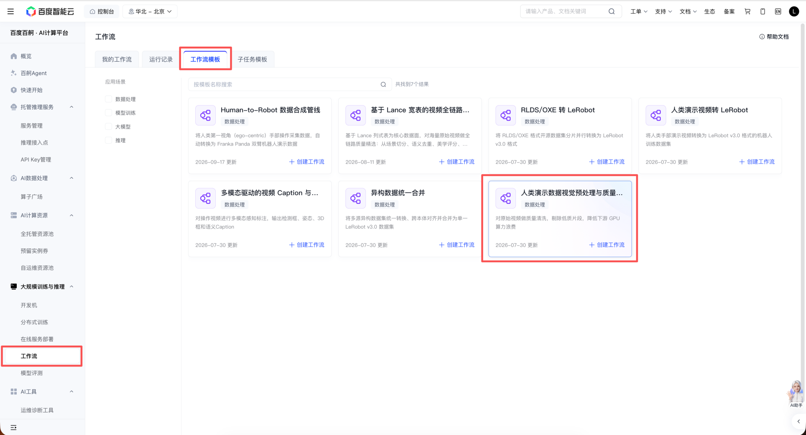
Task: Switch to the 子任务模板 tab
Action: (252, 59)
